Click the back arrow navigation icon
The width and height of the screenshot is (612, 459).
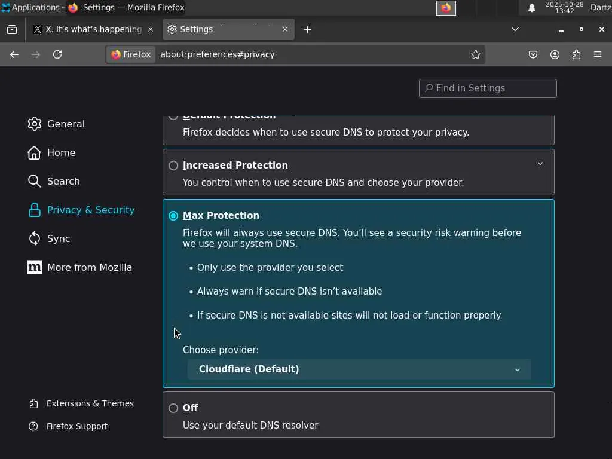click(14, 54)
